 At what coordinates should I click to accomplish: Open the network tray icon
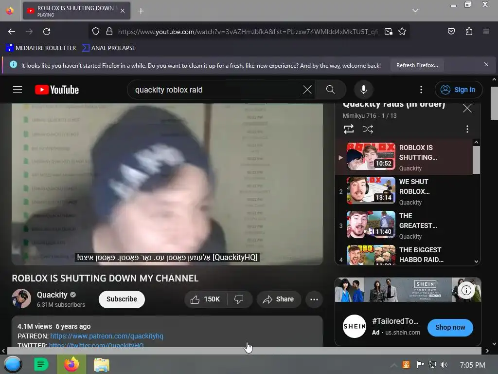tap(432, 365)
